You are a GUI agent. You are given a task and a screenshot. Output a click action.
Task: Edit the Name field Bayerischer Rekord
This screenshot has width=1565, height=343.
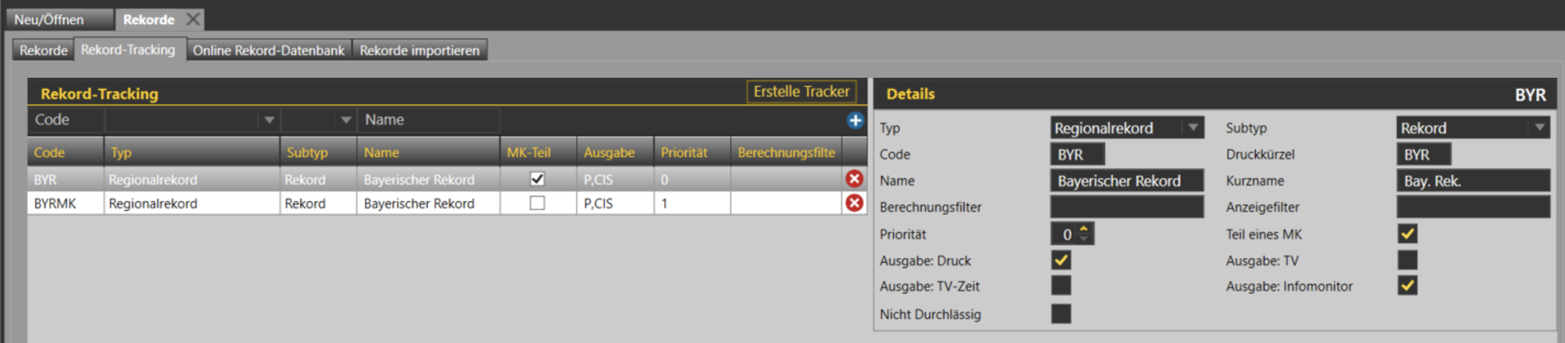pos(1127,181)
